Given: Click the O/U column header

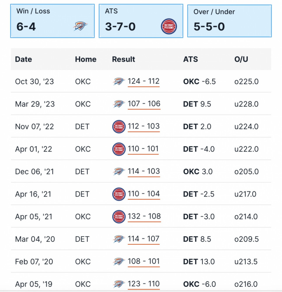Looking at the screenshot, I should pos(241,59).
